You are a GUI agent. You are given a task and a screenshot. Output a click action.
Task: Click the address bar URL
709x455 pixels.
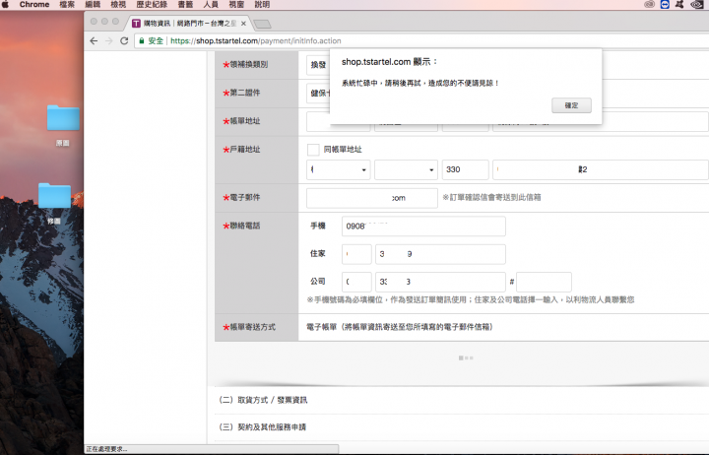tap(256, 41)
